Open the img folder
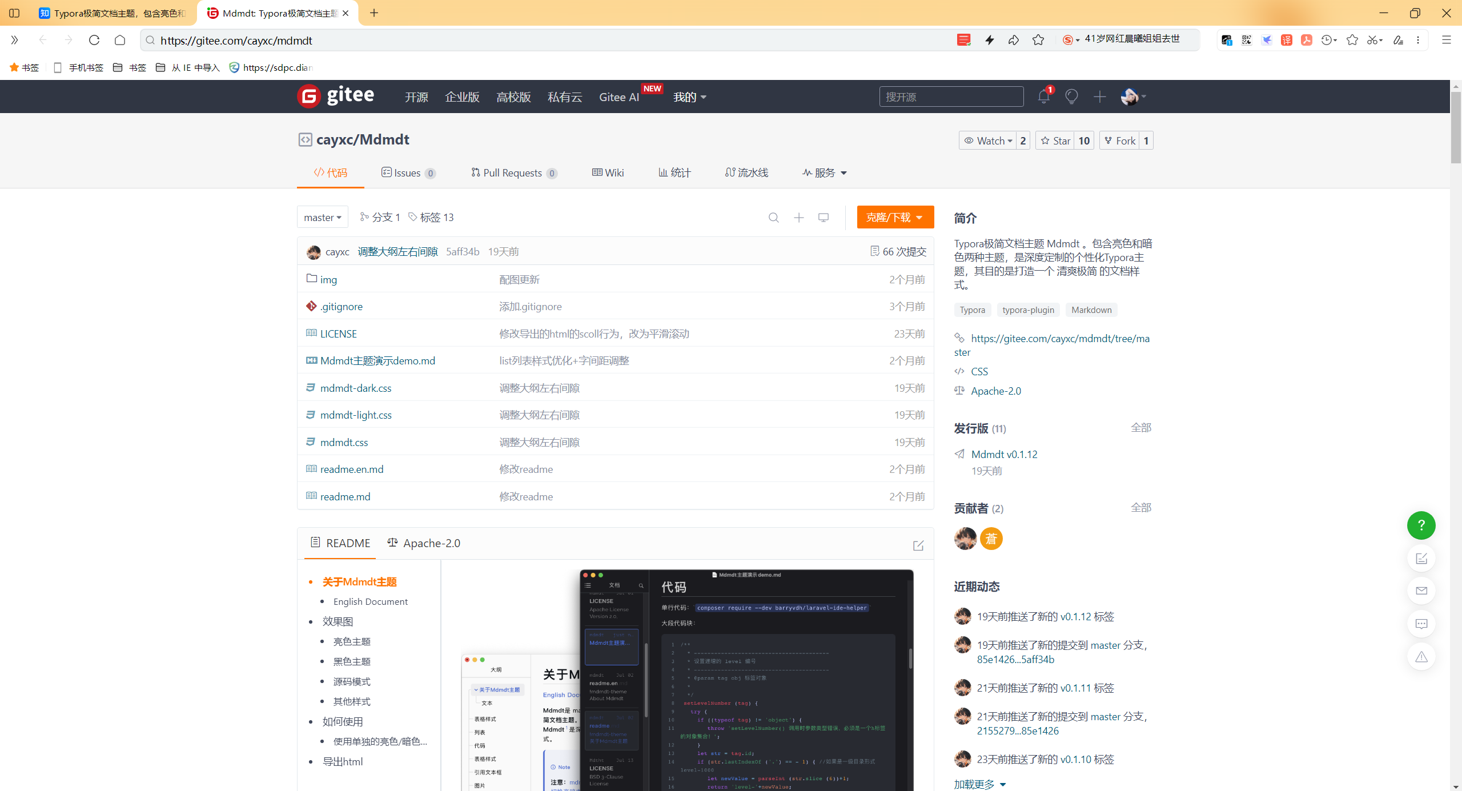 point(328,279)
